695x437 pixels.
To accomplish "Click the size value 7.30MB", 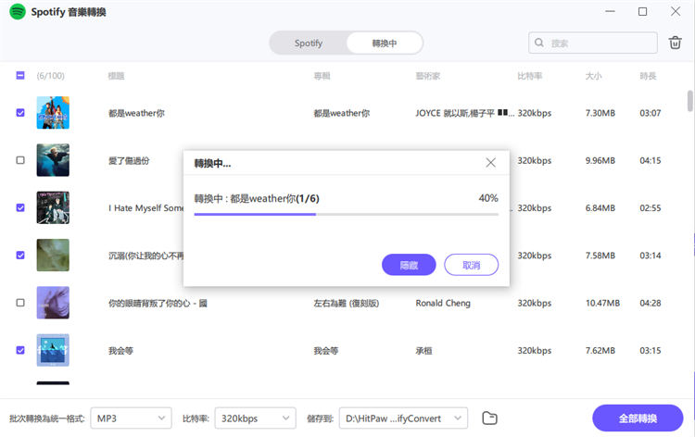I will click(600, 113).
